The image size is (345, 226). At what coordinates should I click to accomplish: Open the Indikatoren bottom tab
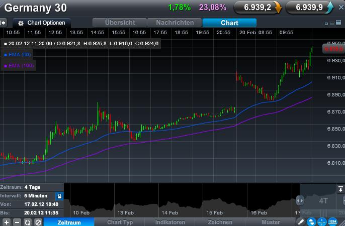click(170, 222)
